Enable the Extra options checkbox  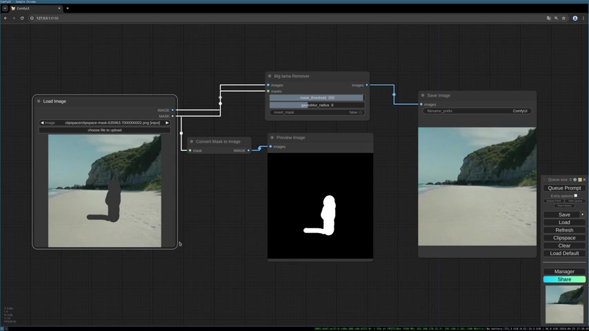click(x=575, y=196)
